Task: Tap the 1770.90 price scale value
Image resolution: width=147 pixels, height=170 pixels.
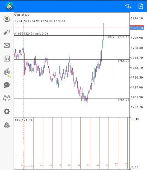Action: (137, 38)
